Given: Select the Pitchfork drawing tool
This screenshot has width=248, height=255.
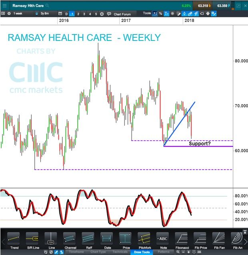Looking at the screenshot, I should click(144, 239).
